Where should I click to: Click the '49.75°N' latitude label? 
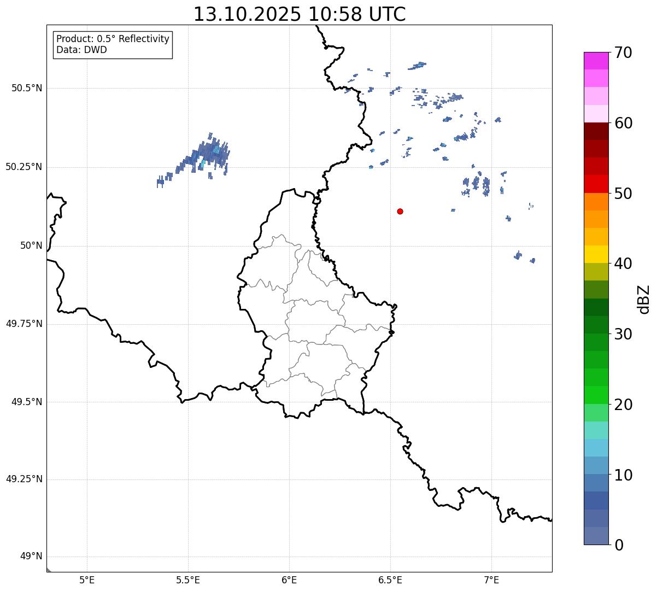tap(24, 324)
